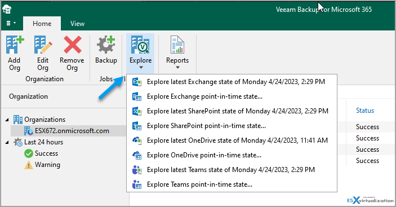Choose Explore latest SharePoint state menu entry
The height and width of the screenshot is (207, 396).
232,111
